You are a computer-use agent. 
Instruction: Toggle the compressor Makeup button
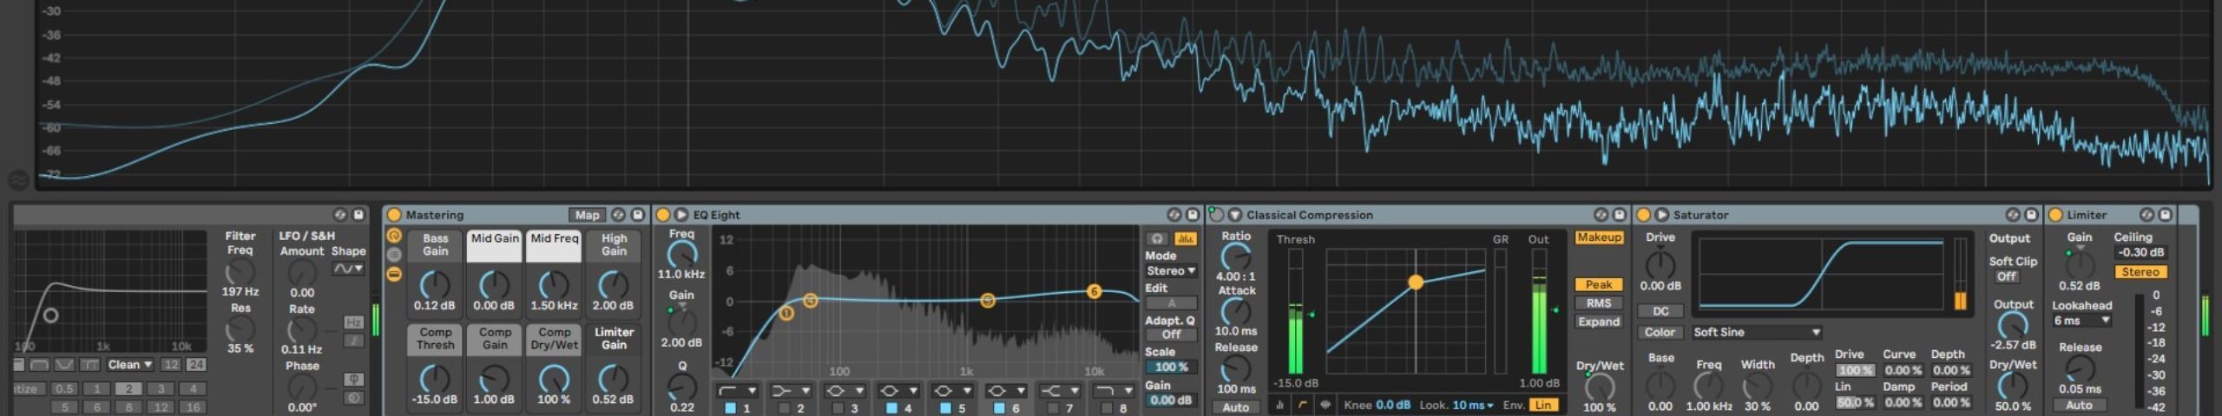pos(1598,237)
